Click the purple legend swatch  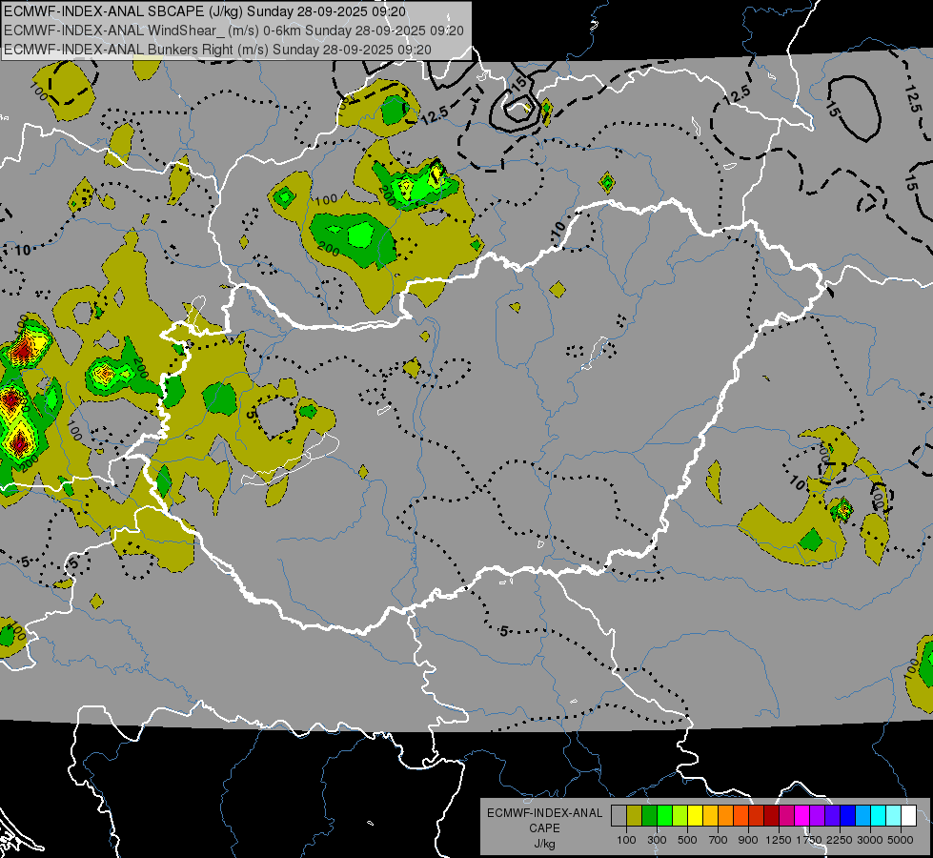818,816
